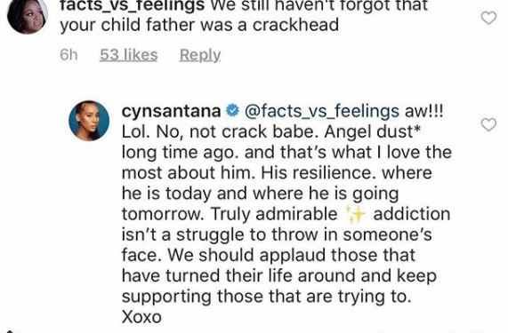The image size is (508, 333).
Task: Click the 'We should applaud those that' line
Action: tap(291, 256)
